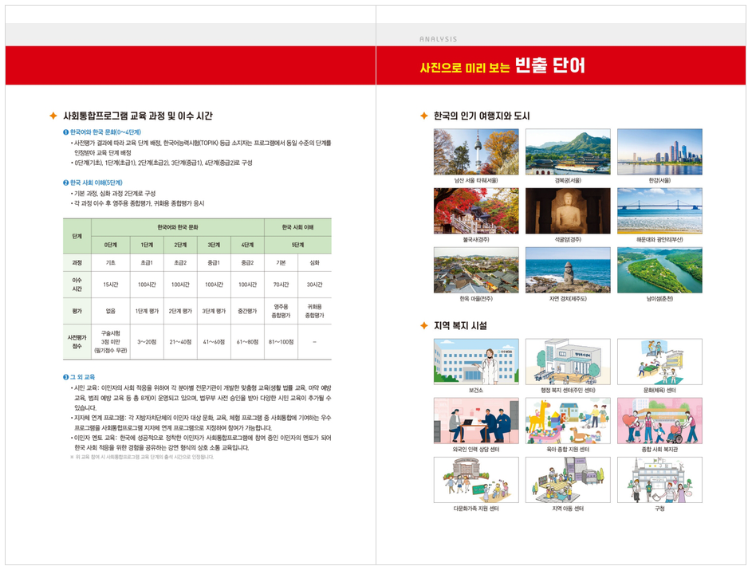Click the Nami Island aerial photo
The image size is (752, 570).
click(x=659, y=270)
